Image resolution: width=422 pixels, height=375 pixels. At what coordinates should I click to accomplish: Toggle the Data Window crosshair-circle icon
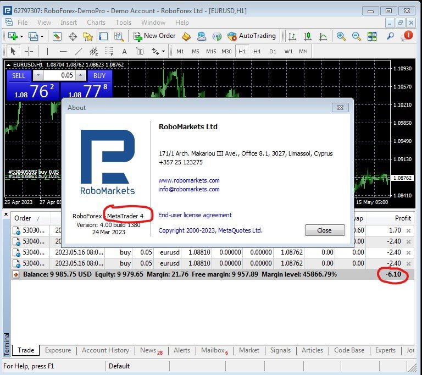coord(73,36)
